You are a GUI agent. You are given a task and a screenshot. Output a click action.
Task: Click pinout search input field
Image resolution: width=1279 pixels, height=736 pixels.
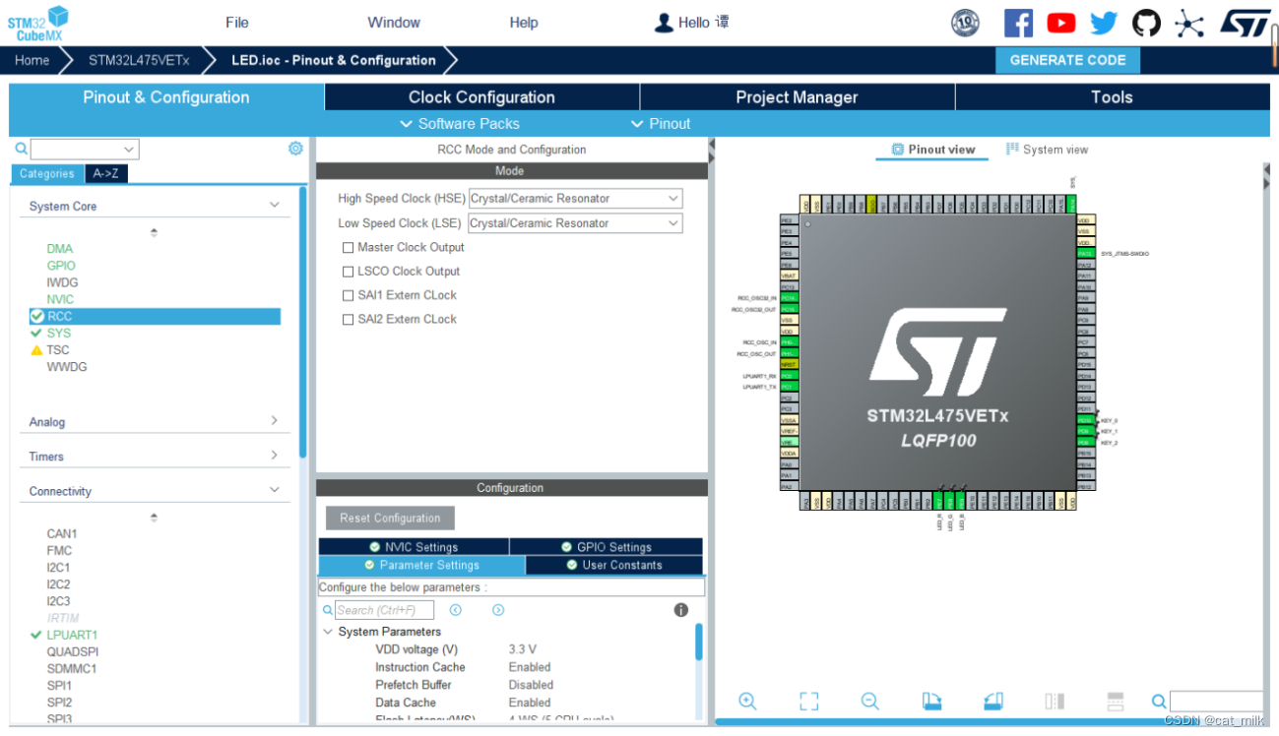(1216, 702)
